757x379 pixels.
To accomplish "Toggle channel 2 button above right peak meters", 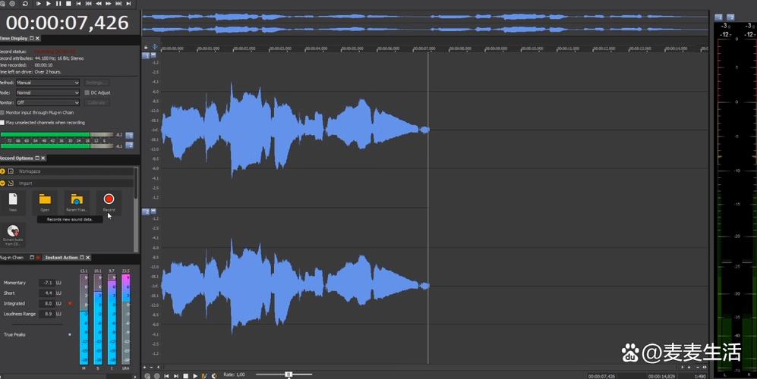I will click(730, 17).
